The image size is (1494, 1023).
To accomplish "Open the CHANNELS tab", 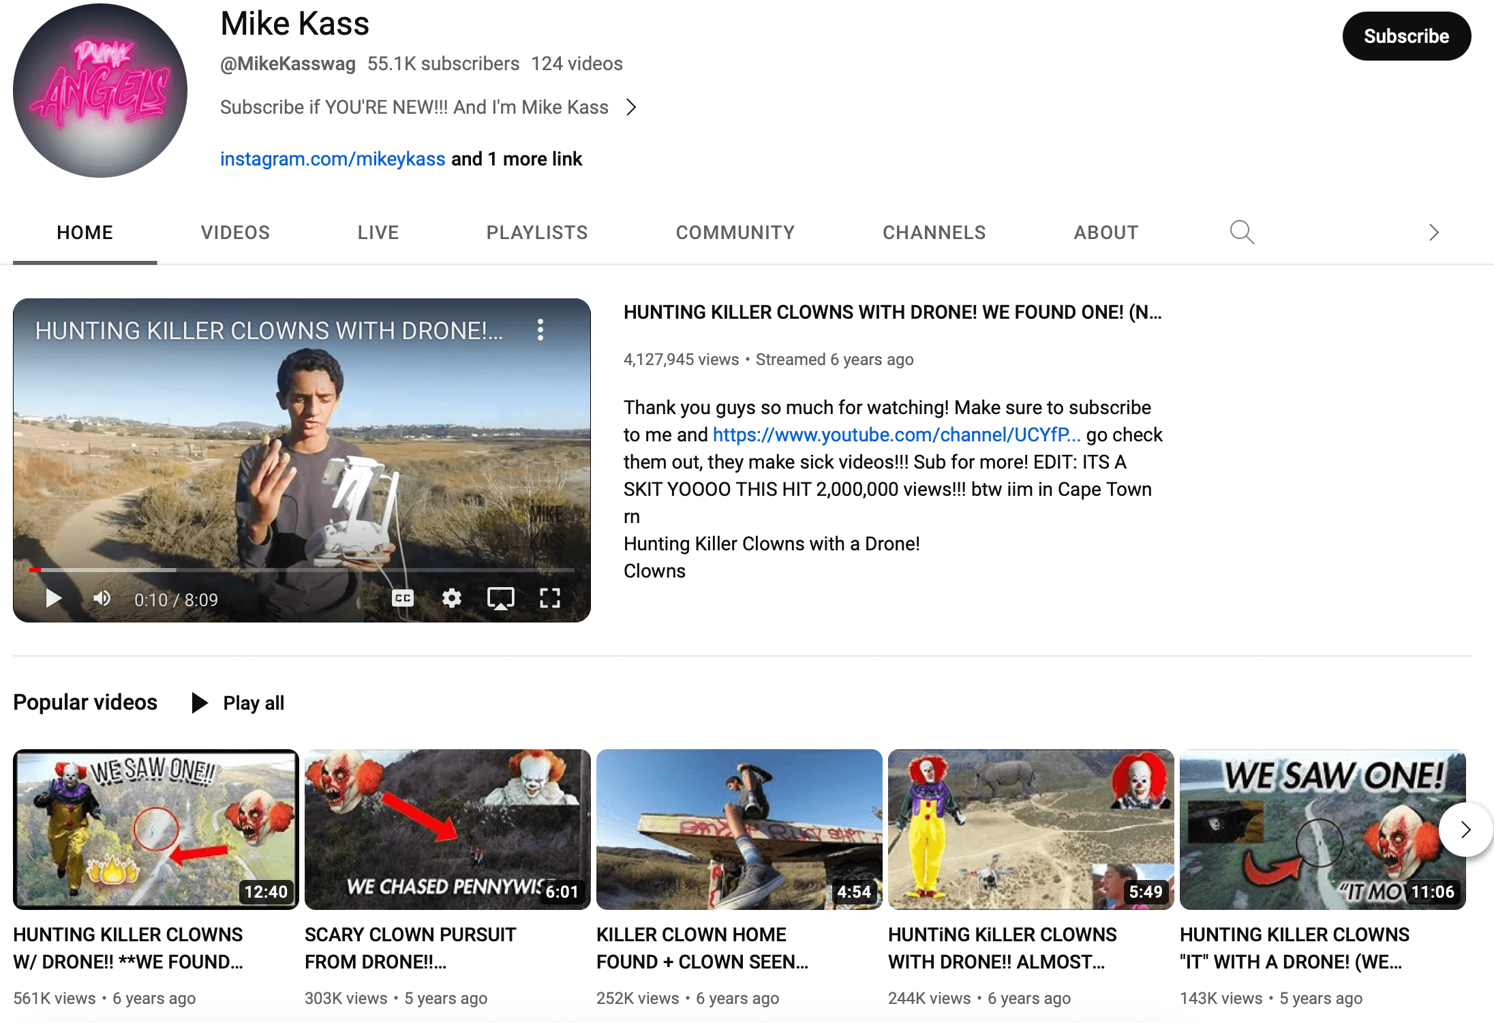I will pyautogui.click(x=934, y=232).
